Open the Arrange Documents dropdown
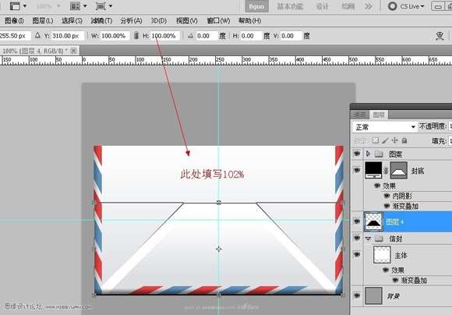The height and width of the screenshot is (315, 452). pos(78,6)
